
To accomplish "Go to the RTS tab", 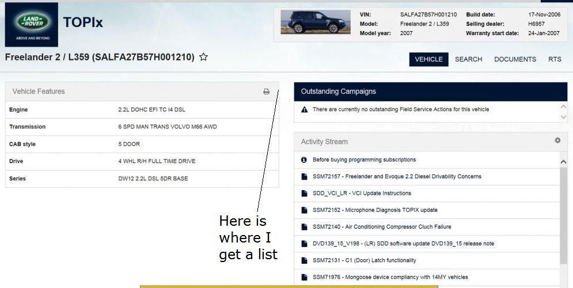I will [x=555, y=59].
